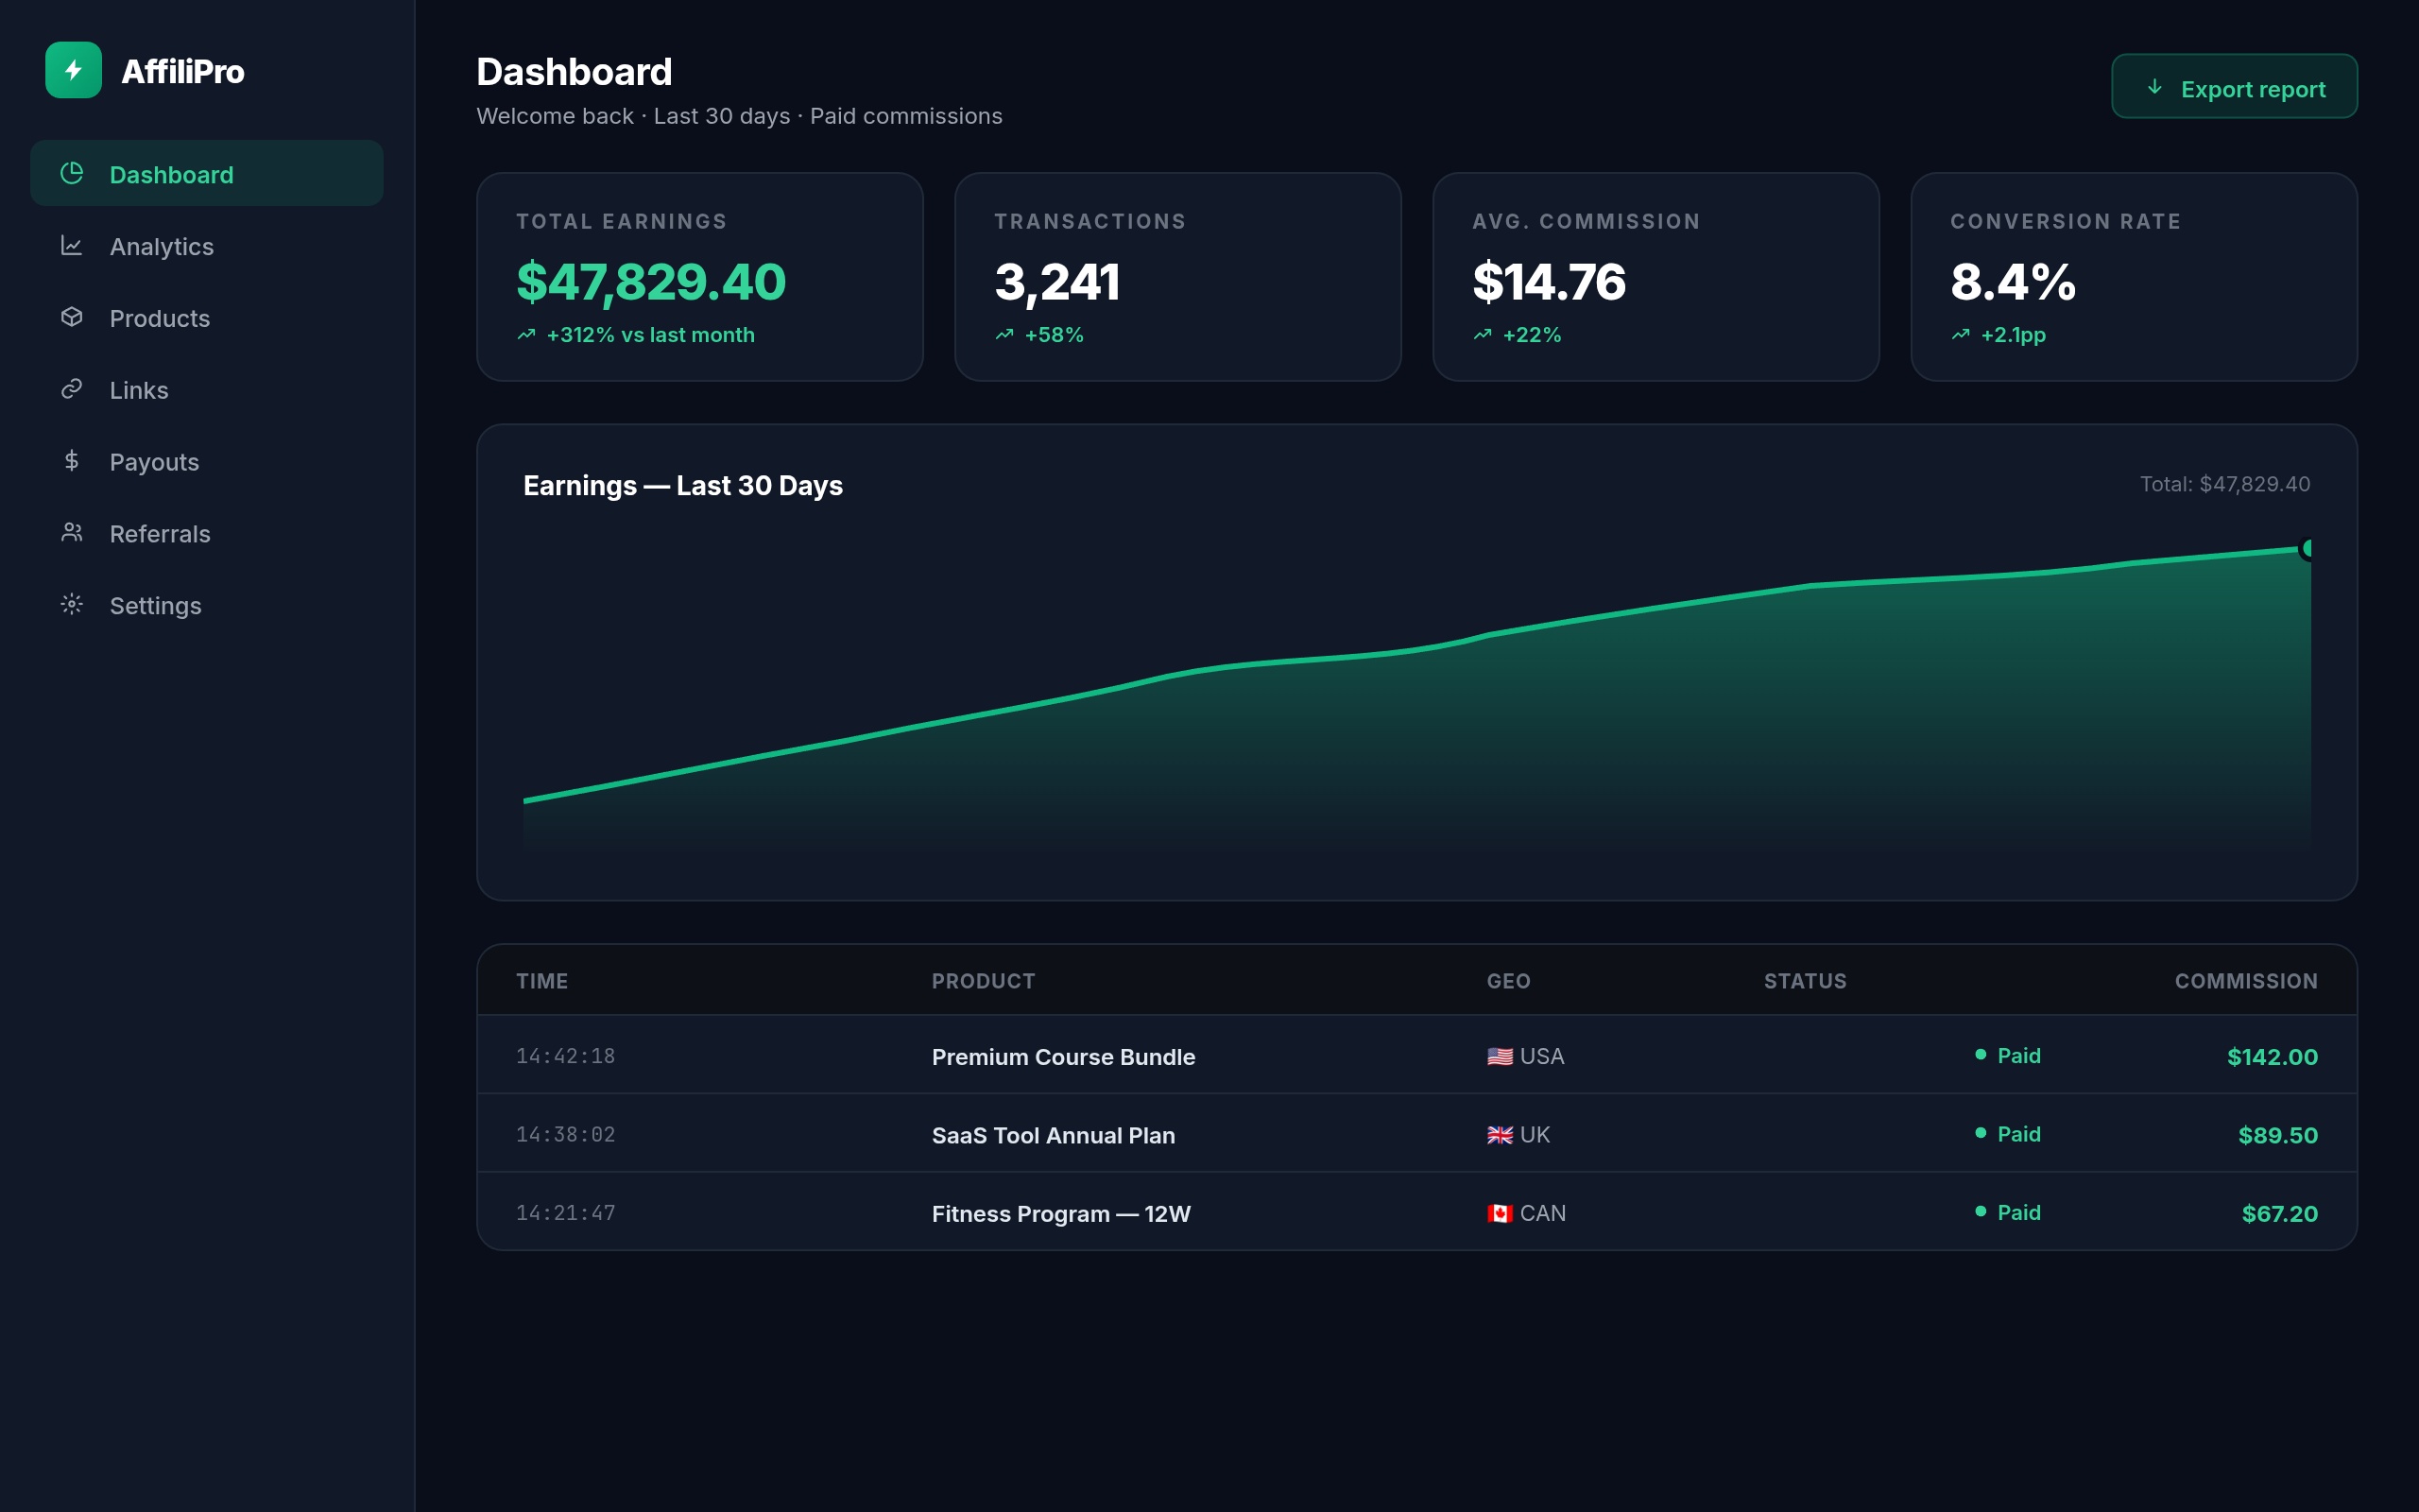Open Settings from the sidebar label

[x=156, y=606]
